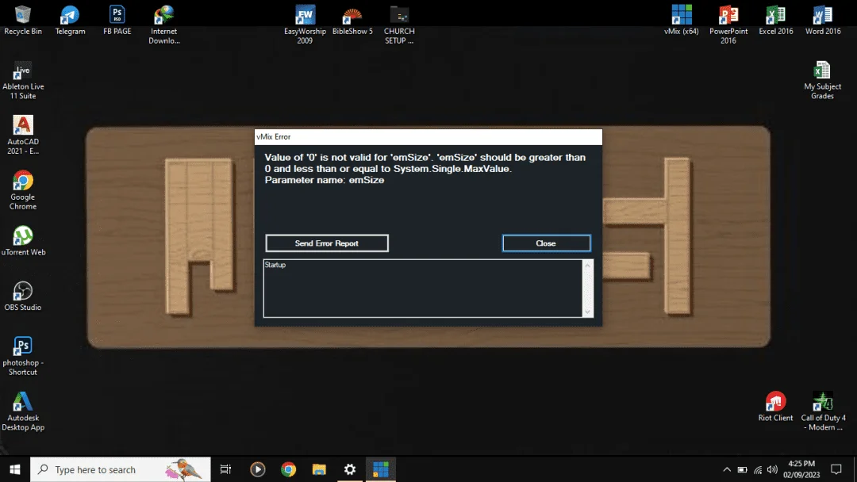This screenshot has width=857, height=482.
Task: Close the vMix Error dialog
Action: [546, 243]
